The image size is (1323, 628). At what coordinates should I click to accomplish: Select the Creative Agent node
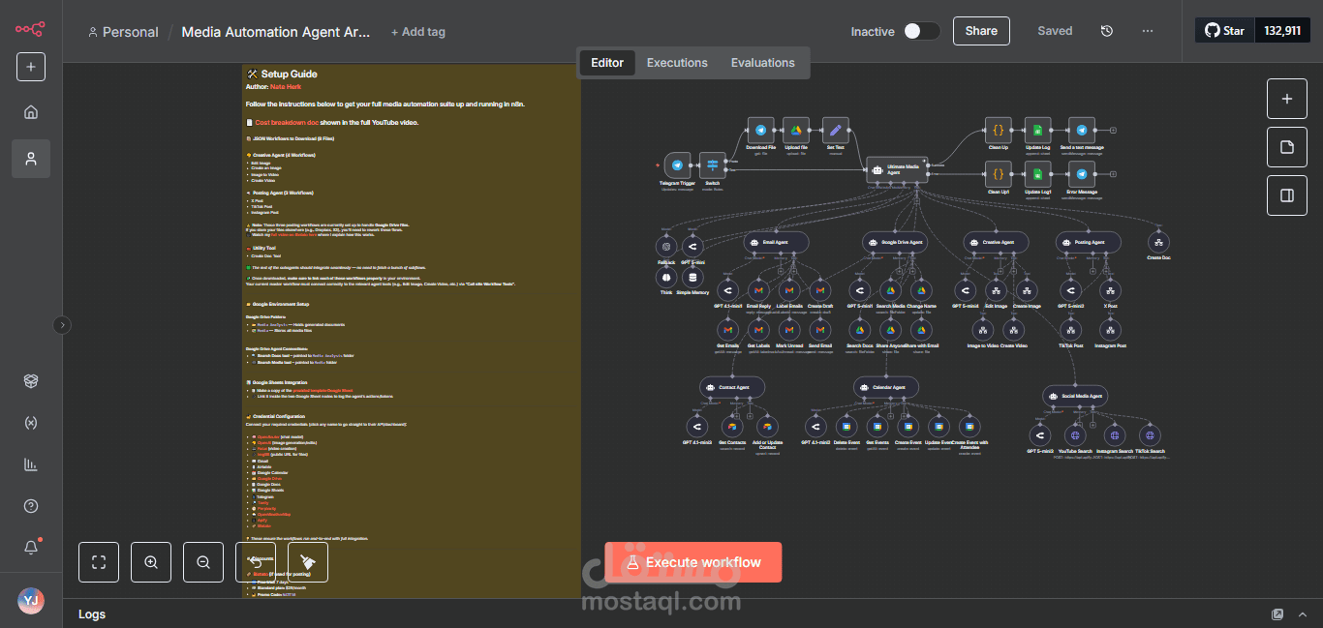997,243
